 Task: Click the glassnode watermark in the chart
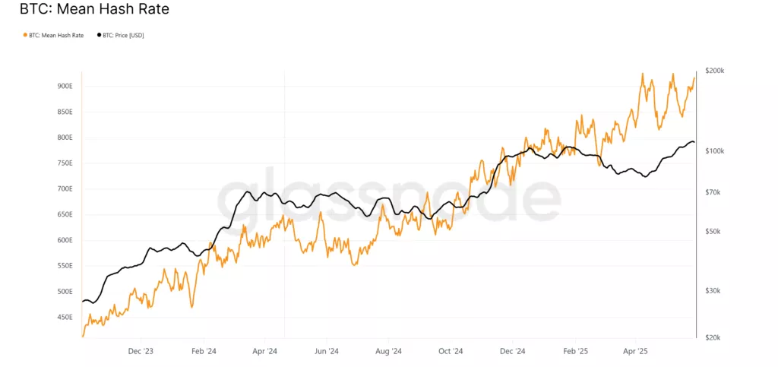pos(389,199)
